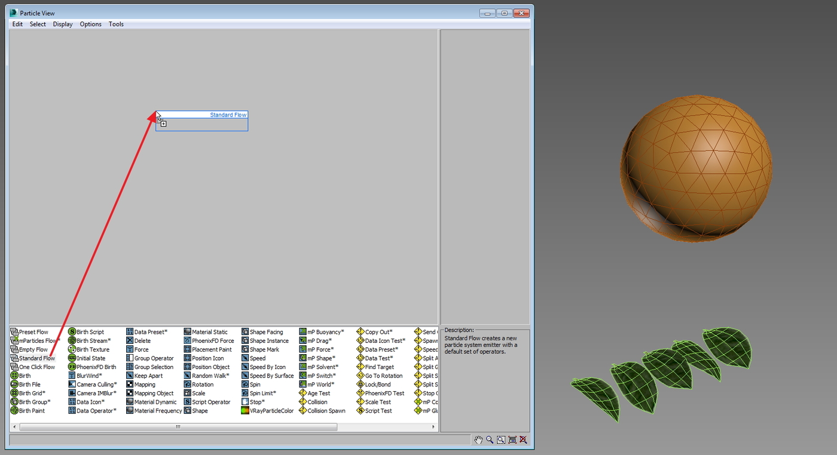Screen dimensions: 837x455
Task: Activate the Zoom Region tool
Action: (501, 439)
